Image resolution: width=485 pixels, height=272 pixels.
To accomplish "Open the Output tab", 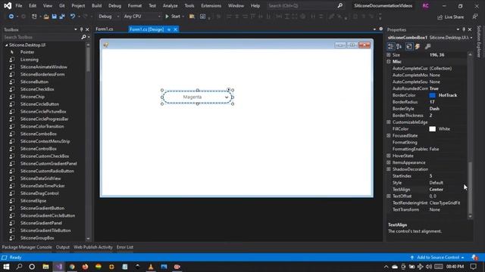I will [63, 247].
